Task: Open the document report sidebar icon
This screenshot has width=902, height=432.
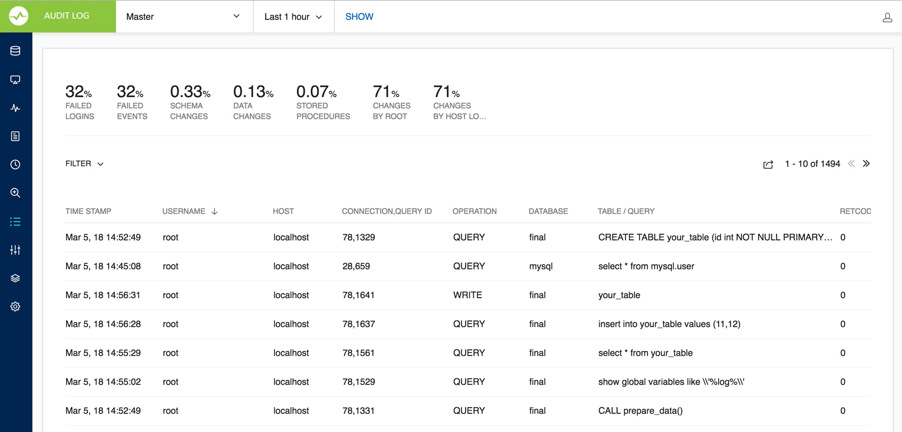Action: coord(15,136)
